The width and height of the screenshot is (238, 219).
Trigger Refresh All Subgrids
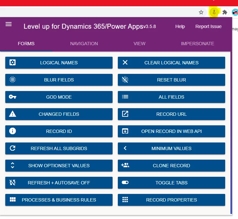pos(59,148)
